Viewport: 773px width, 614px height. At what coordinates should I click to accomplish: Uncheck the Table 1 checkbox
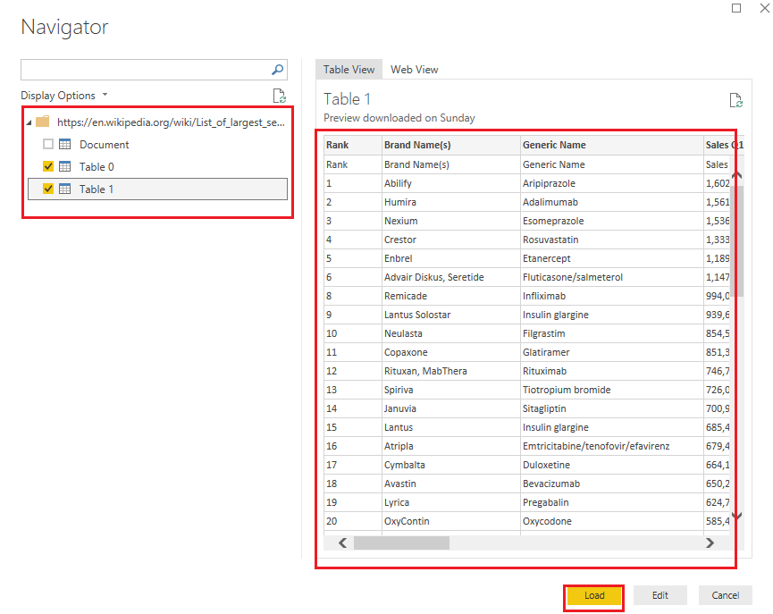(x=48, y=189)
